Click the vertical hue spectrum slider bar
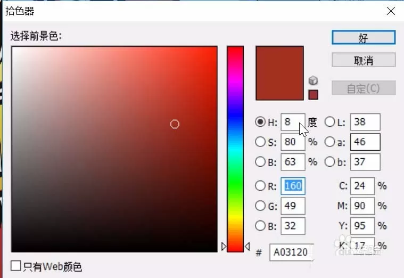The height and width of the screenshot is (278, 404). 235,149
